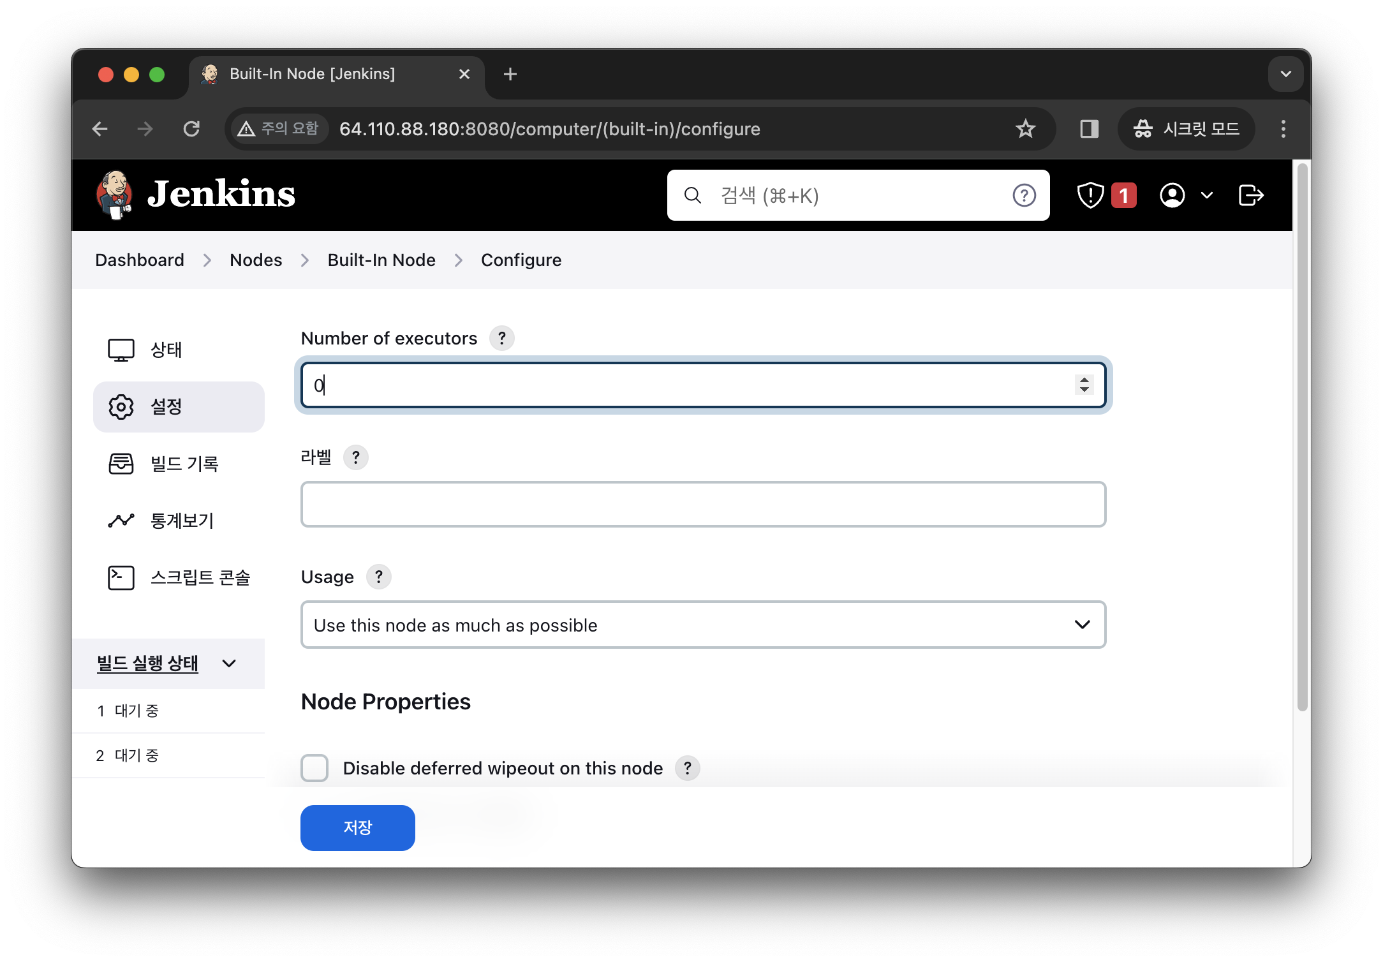Click the 라벨 text field
The width and height of the screenshot is (1383, 962).
click(703, 505)
